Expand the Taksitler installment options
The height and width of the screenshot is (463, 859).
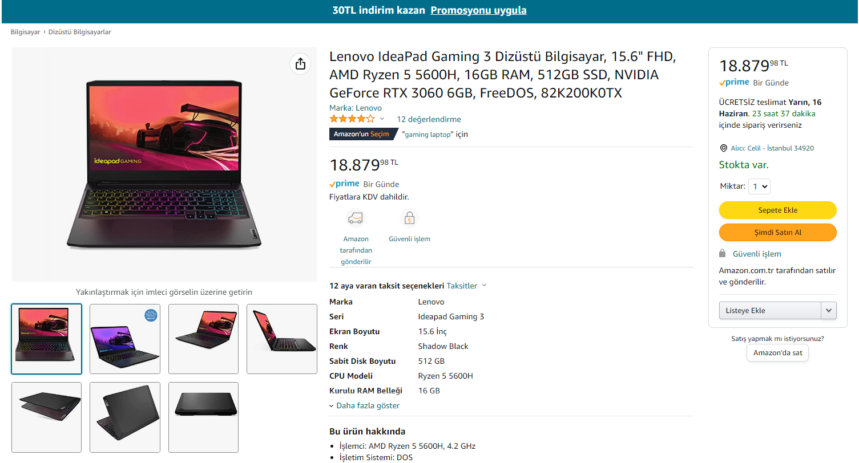[x=466, y=286]
